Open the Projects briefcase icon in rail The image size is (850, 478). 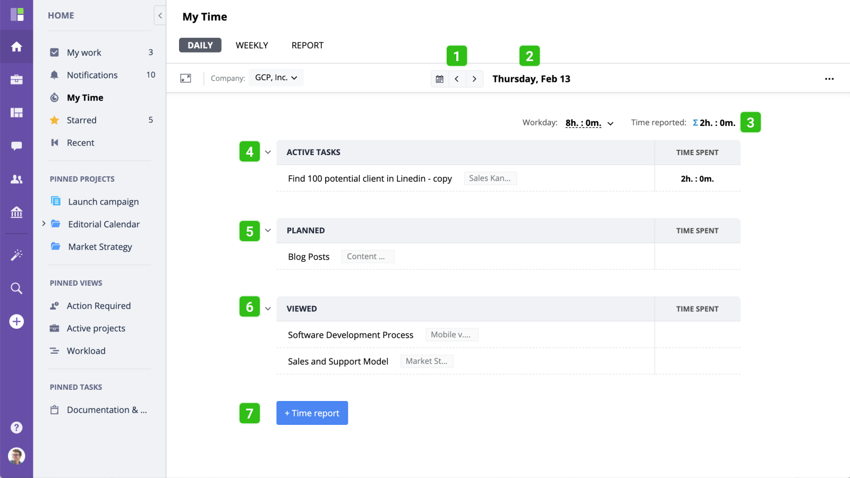pyautogui.click(x=16, y=80)
